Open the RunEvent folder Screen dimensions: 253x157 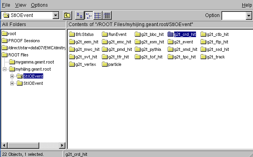(114, 34)
